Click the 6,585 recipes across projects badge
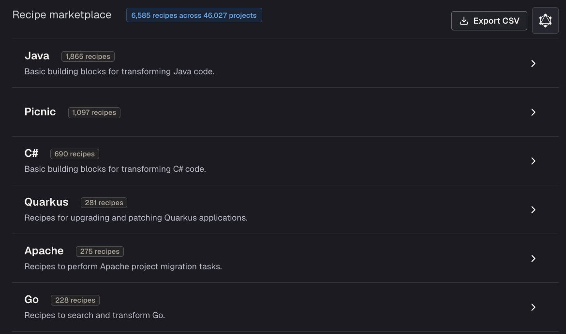This screenshot has height=334, width=566. click(x=194, y=15)
